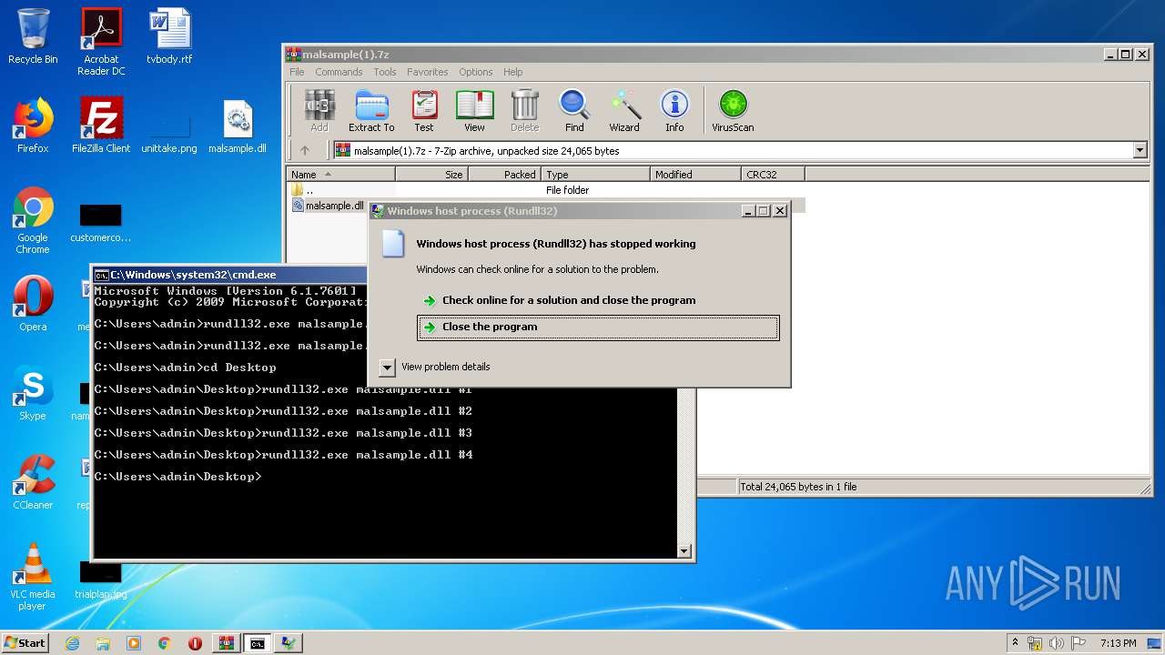The height and width of the screenshot is (655, 1165).
Task: Select Google Chrome desktop icon
Action: click(x=33, y=220)
